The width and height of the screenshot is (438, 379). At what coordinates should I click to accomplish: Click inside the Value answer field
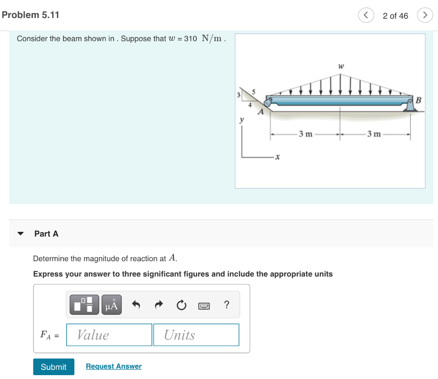point(109,335)
